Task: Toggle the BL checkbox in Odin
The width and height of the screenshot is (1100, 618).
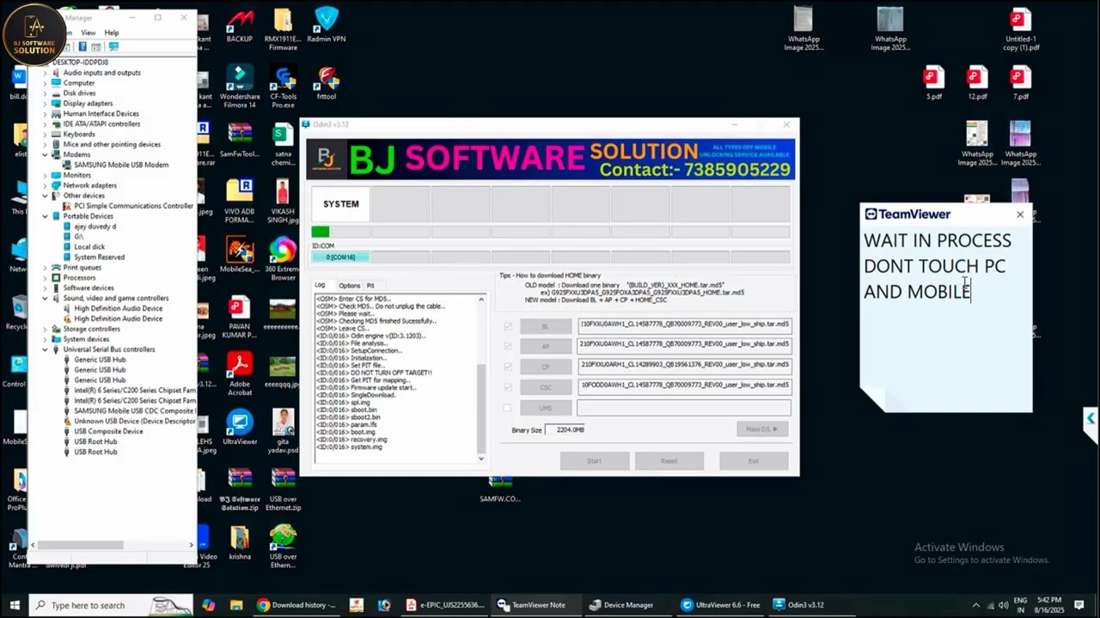Action: [x=508, y=326]
